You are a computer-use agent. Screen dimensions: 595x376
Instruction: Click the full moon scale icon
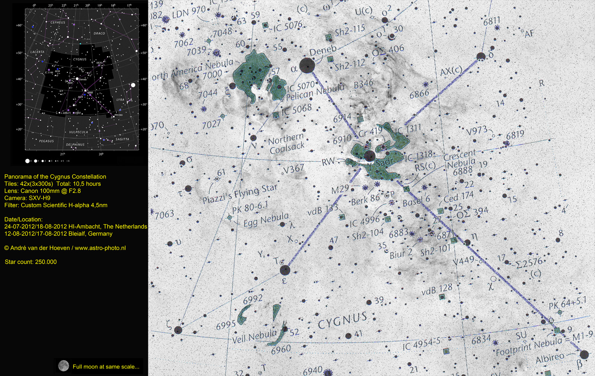coord(64,366)
